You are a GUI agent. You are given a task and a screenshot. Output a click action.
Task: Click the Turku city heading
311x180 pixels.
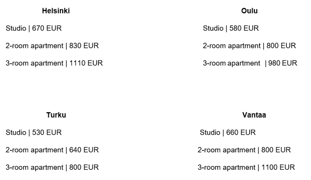pyautogui.click(x=56, y=115)
